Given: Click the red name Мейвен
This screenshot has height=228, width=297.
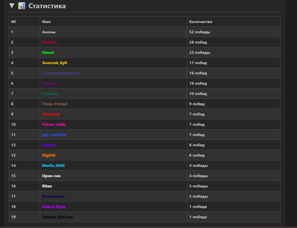Looking at the screenshot, I should click(50, 42).
